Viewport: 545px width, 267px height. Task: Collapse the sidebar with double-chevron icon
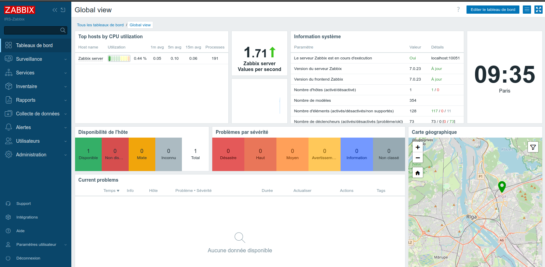[55, 10]
